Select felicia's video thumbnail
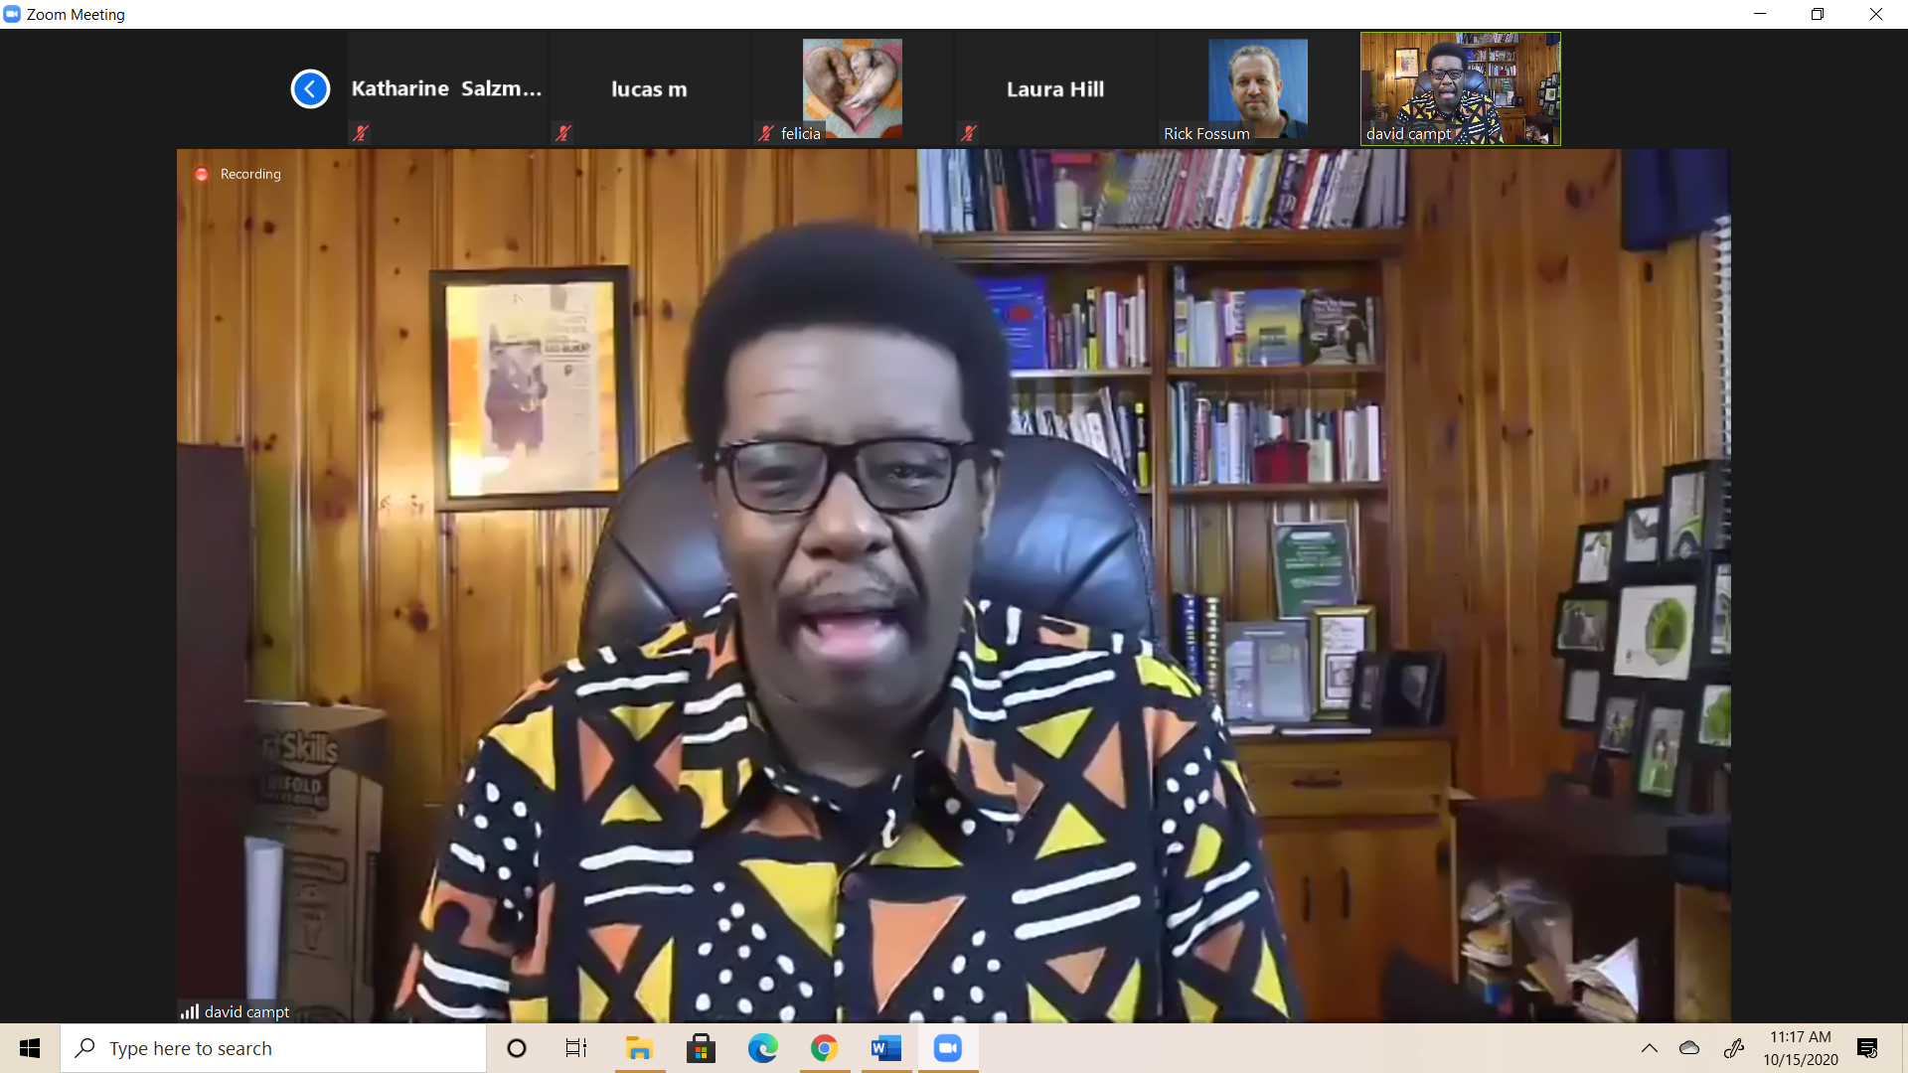 (x=852, y=87)
